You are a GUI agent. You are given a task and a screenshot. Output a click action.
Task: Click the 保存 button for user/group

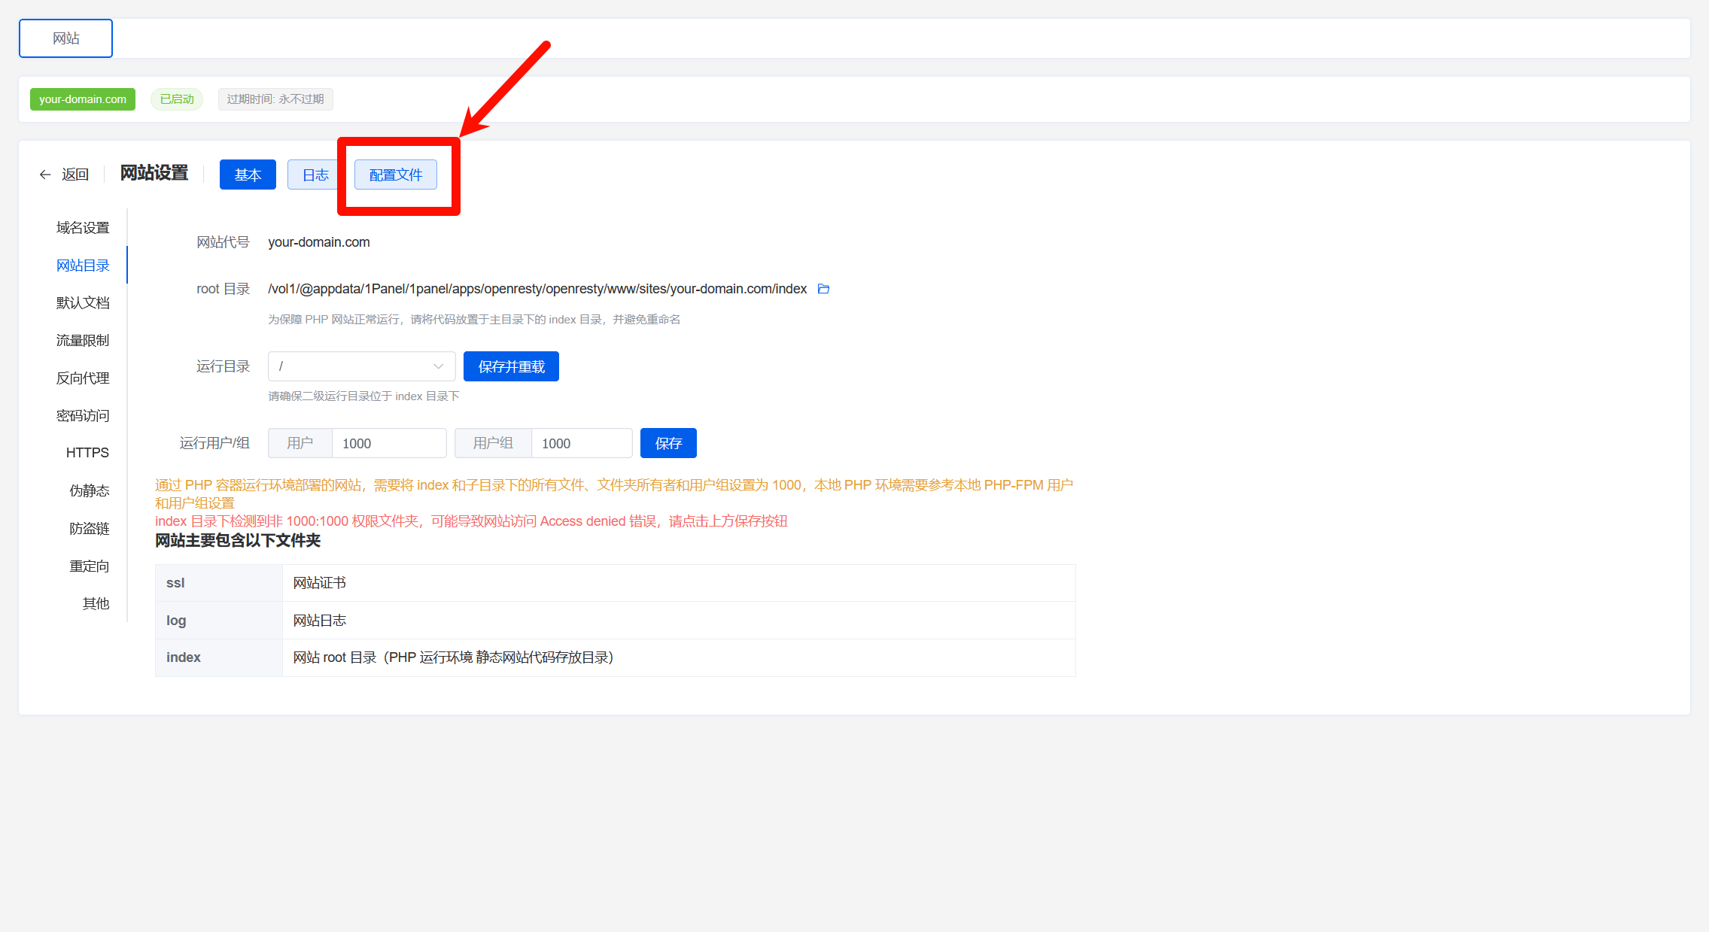click(668, 443)
